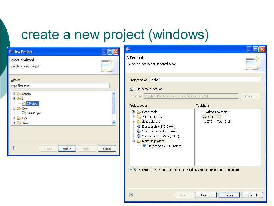Screen dimensions: 274x206
Task: Click the wizards list scrollbar thumb
Action: [x=114, y=105]
